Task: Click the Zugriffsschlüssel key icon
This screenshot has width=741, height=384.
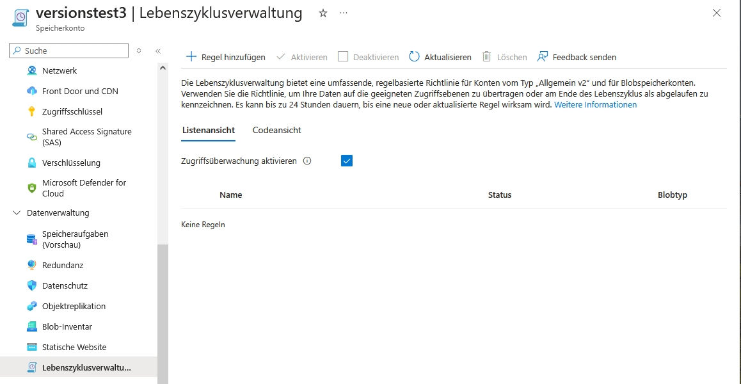Action: click(32, 111)
